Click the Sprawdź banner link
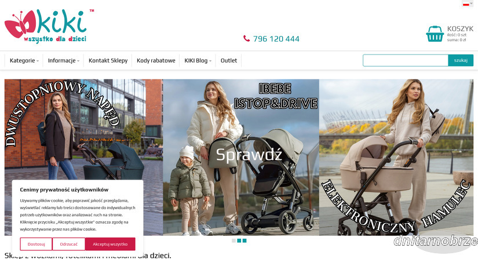The width and height of the screenshot is (478, 259). coord(249,155)
